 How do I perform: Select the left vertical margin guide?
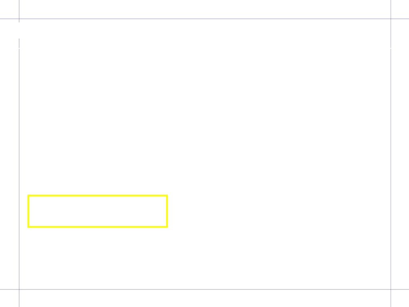point(19,177)
